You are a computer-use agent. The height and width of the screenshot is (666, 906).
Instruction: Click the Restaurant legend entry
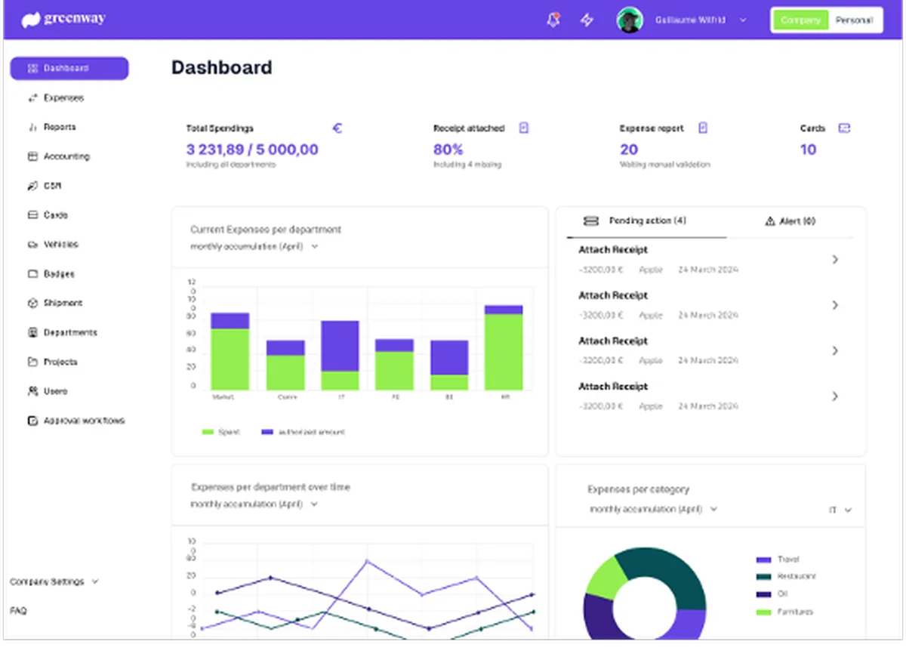point(786,577)
